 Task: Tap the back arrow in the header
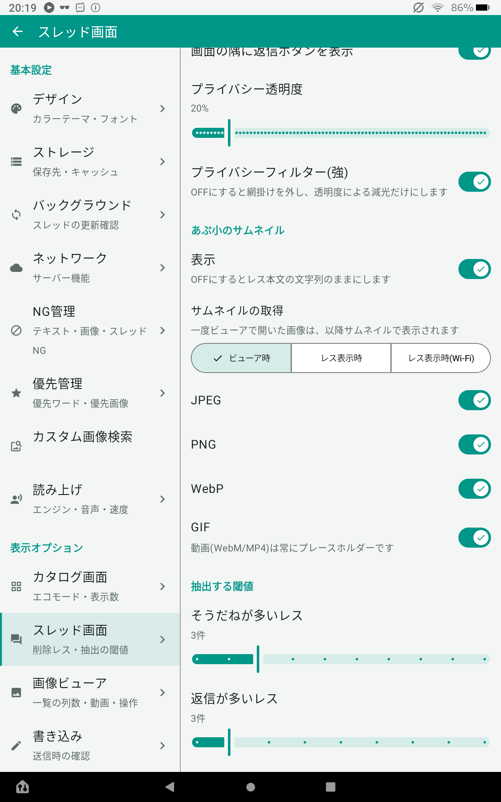pos(18,31)
